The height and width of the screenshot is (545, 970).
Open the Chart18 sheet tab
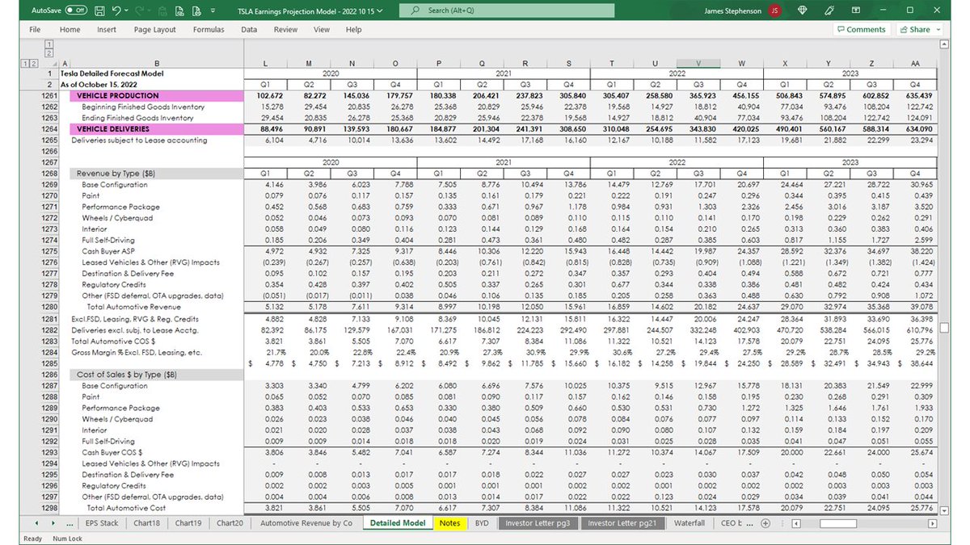click(147, 523)
